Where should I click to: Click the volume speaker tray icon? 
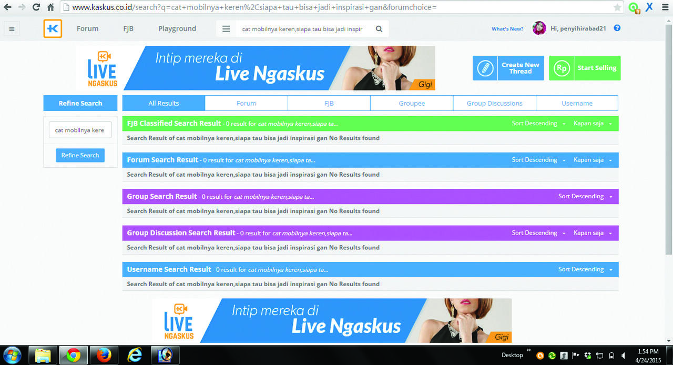[623, 356]
